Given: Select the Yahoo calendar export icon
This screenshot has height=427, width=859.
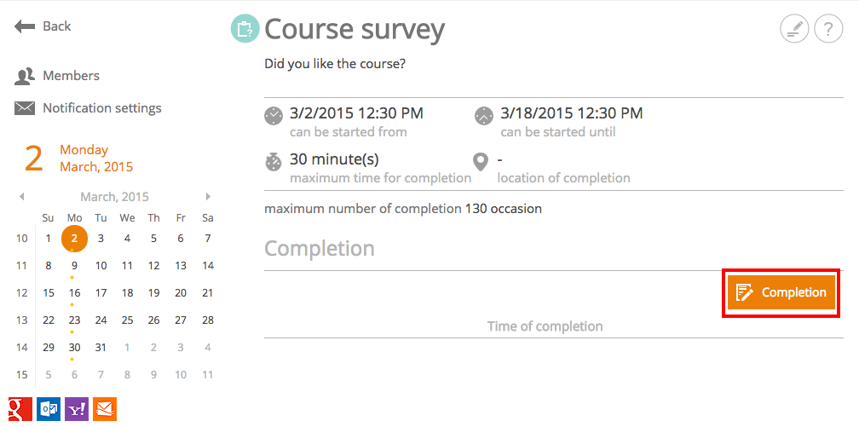Looking at the screenshot, I should pyautogui.click(x=77, y=409).
